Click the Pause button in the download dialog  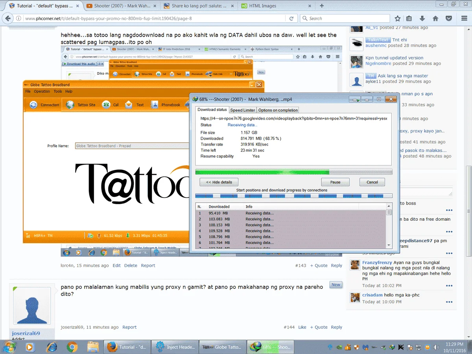[335, 182]
